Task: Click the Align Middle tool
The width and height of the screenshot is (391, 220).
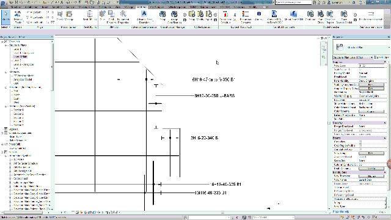Action: 34,18
